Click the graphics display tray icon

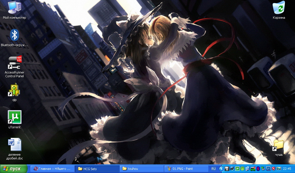(279, 169)
